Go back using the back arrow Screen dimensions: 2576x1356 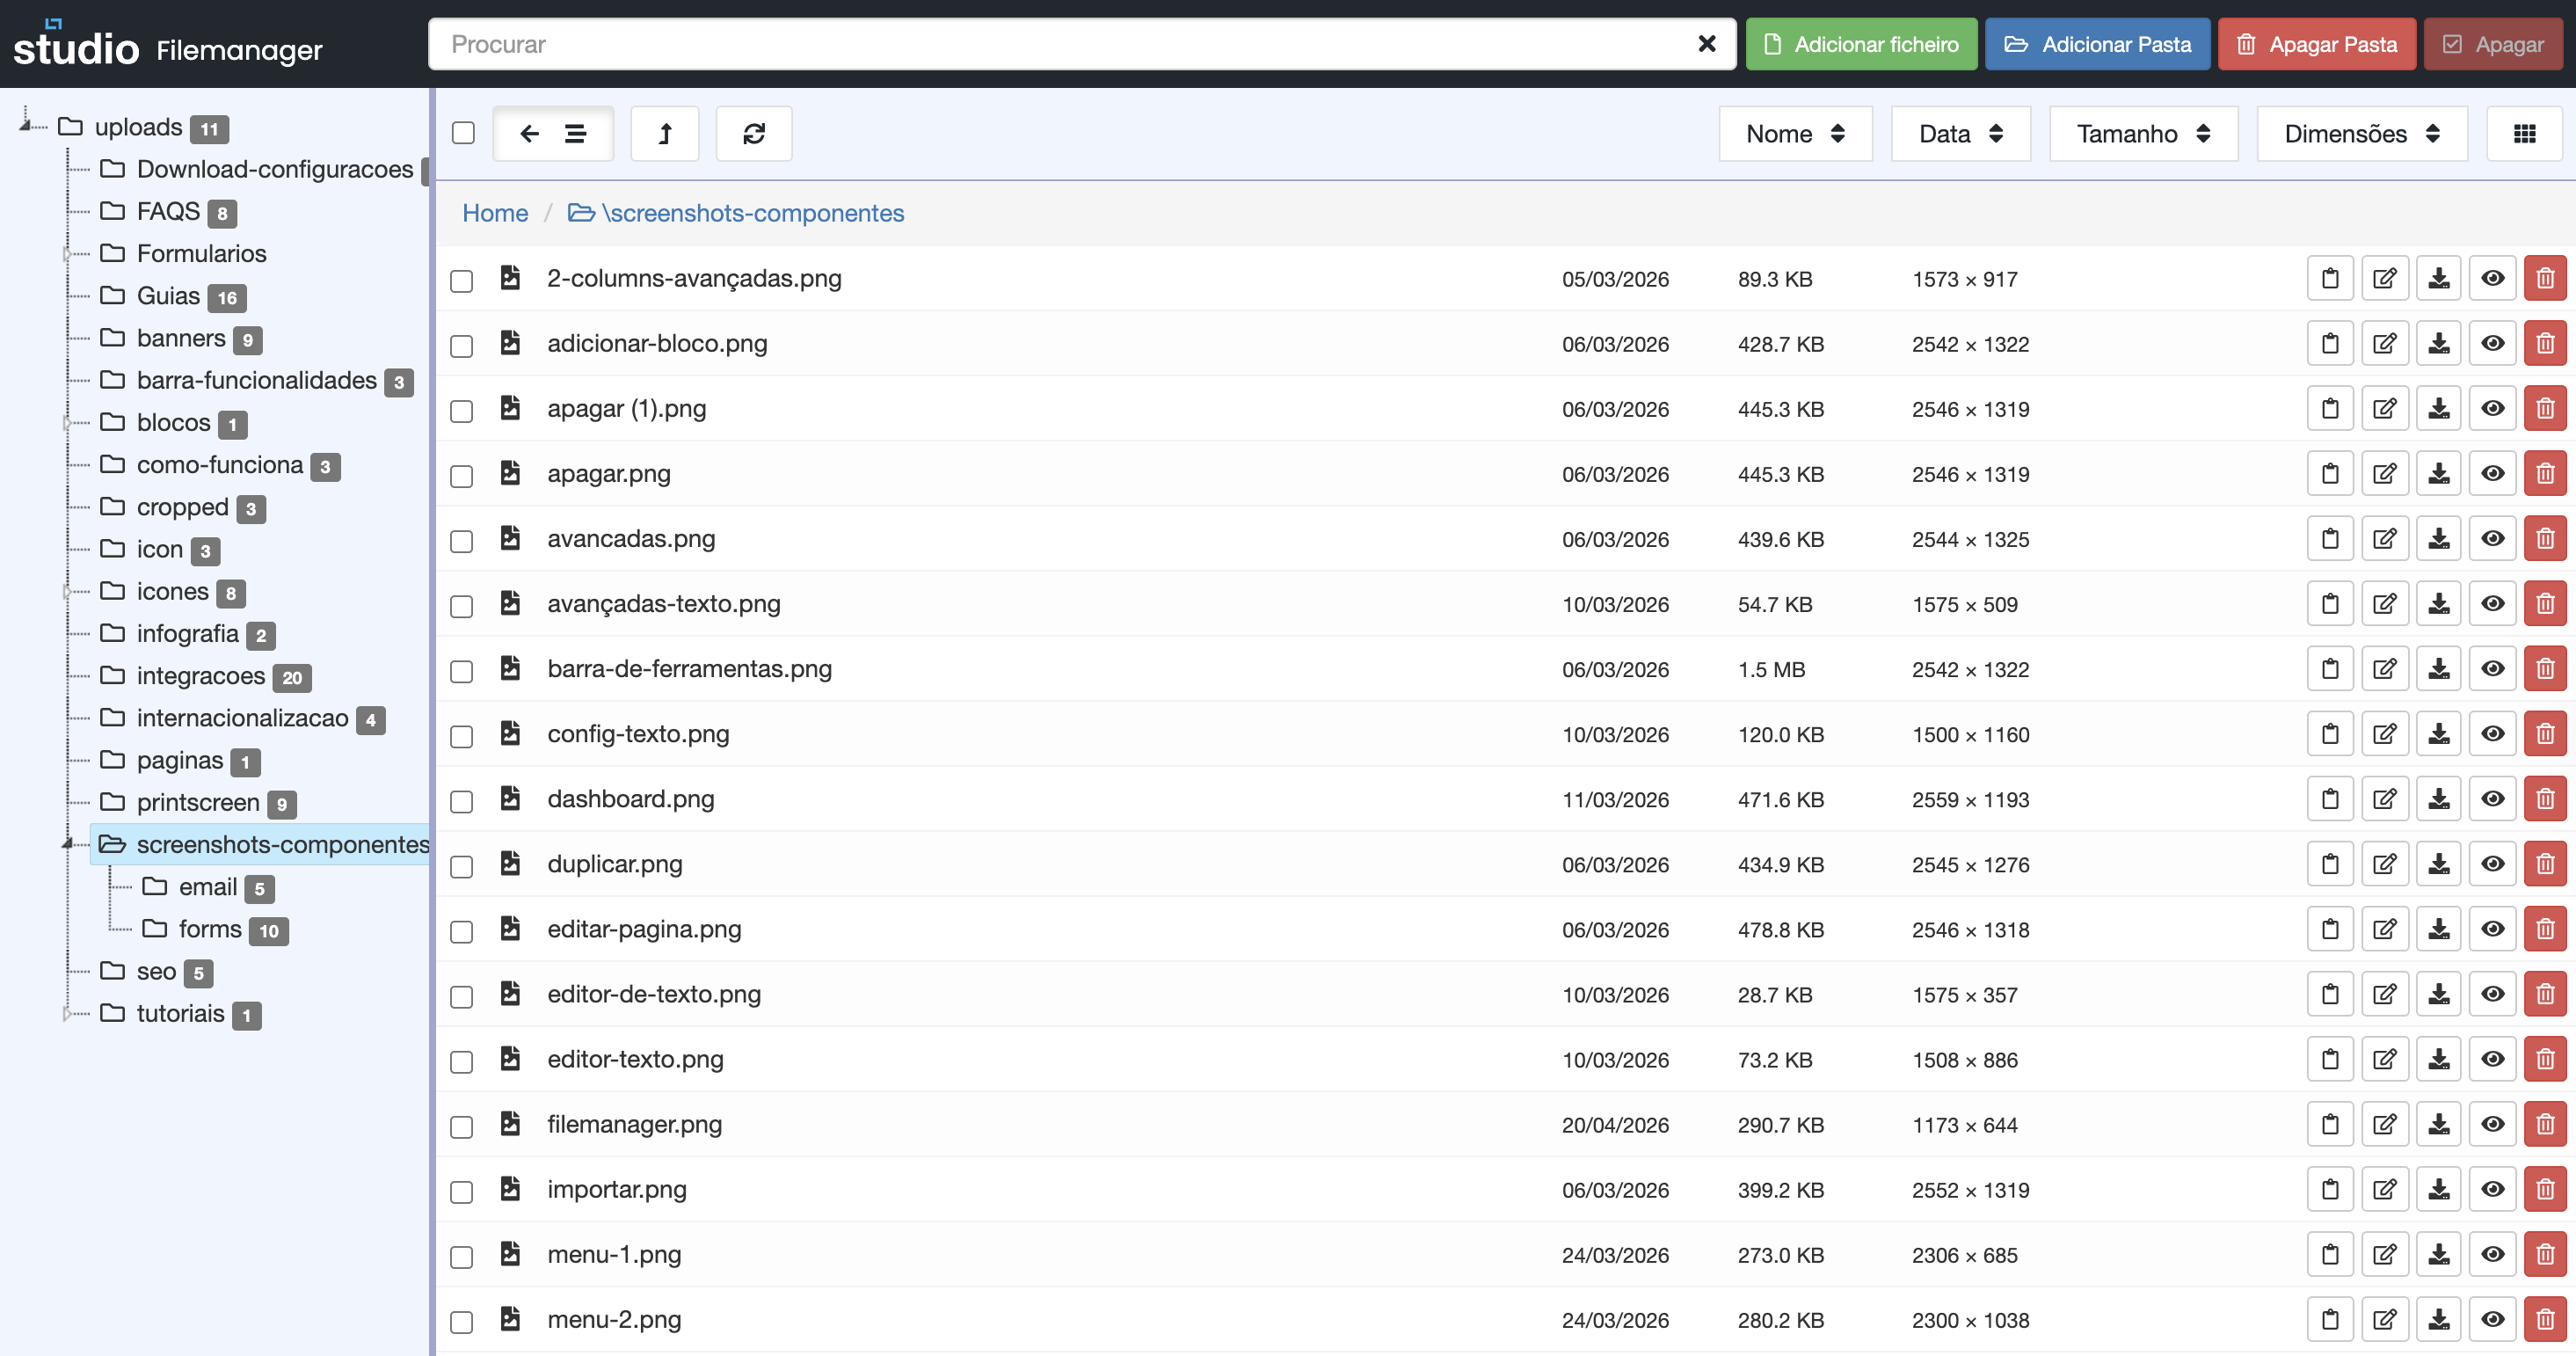[x=530, y=133]
